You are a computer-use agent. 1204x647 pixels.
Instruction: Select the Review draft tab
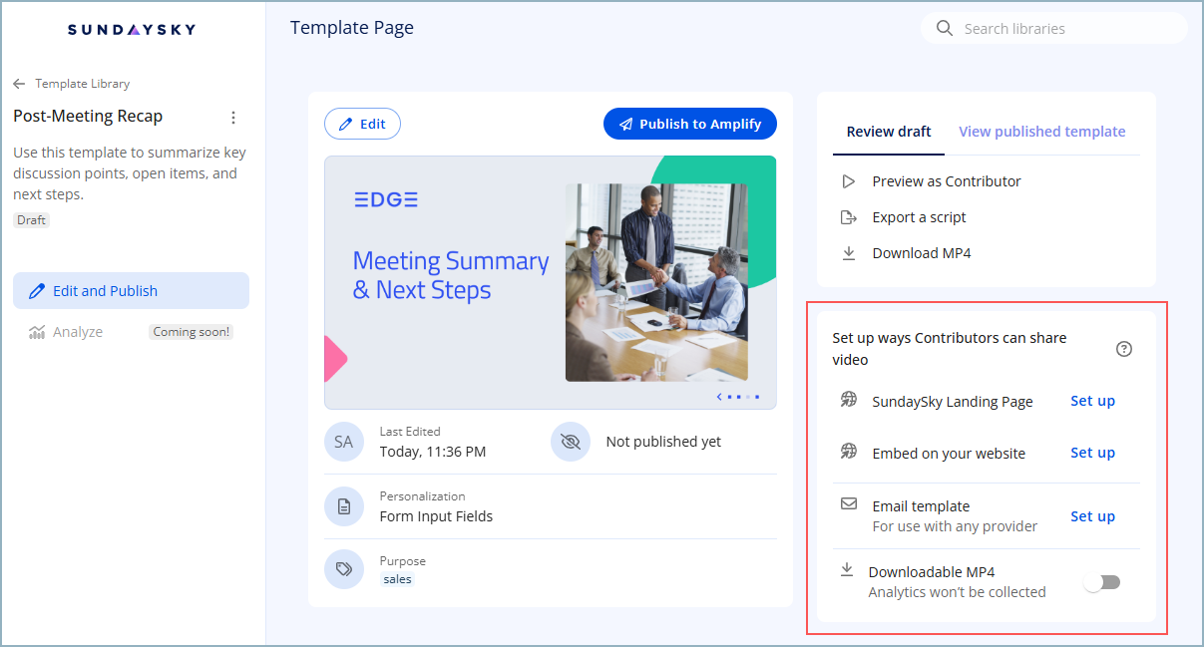pyautogui.click(x=889, y=132)
